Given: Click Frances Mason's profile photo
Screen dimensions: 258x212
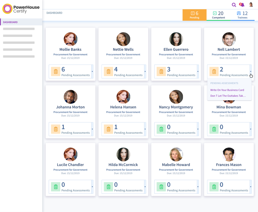Looking at the screenshot, I should 229,154.
